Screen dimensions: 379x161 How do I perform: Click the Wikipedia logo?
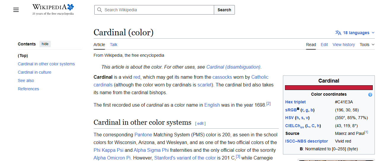click(x=53, y=10)
